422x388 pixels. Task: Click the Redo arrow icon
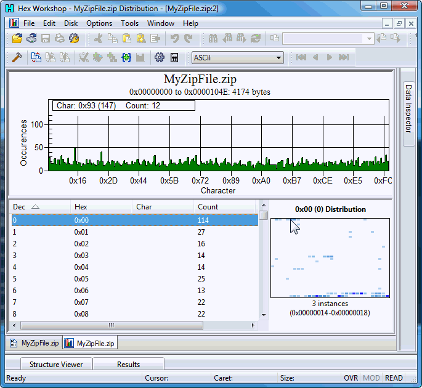189,38
